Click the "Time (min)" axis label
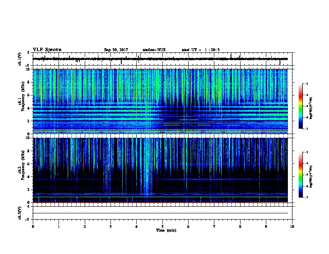This screenshot has height=254, width=329. (x=166, y=230)
